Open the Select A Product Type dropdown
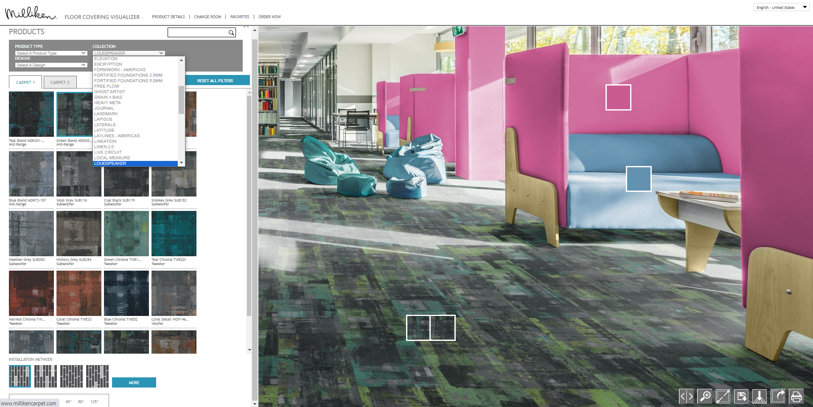Screen dimensions: 813x407 (x=51, y=53)
